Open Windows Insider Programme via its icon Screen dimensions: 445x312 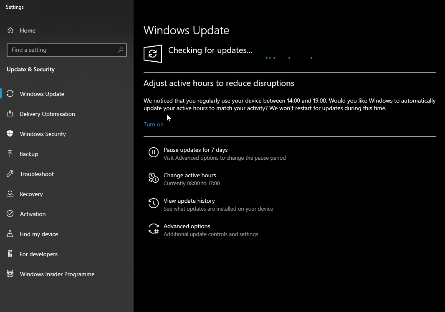[x=10, y=274]
